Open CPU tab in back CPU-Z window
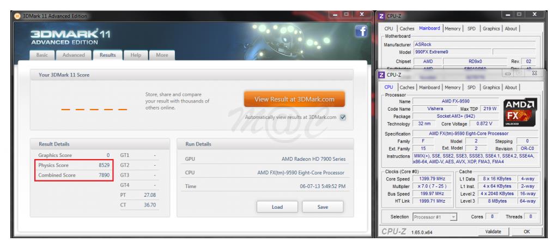The image size is (558, 248). point(389,28)
